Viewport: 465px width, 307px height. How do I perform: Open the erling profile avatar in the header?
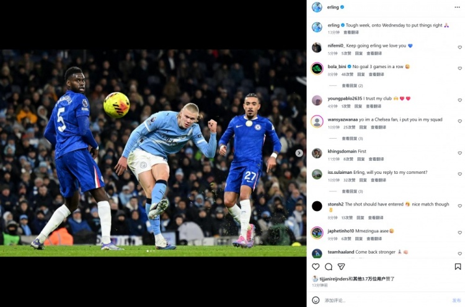point(317,7)
